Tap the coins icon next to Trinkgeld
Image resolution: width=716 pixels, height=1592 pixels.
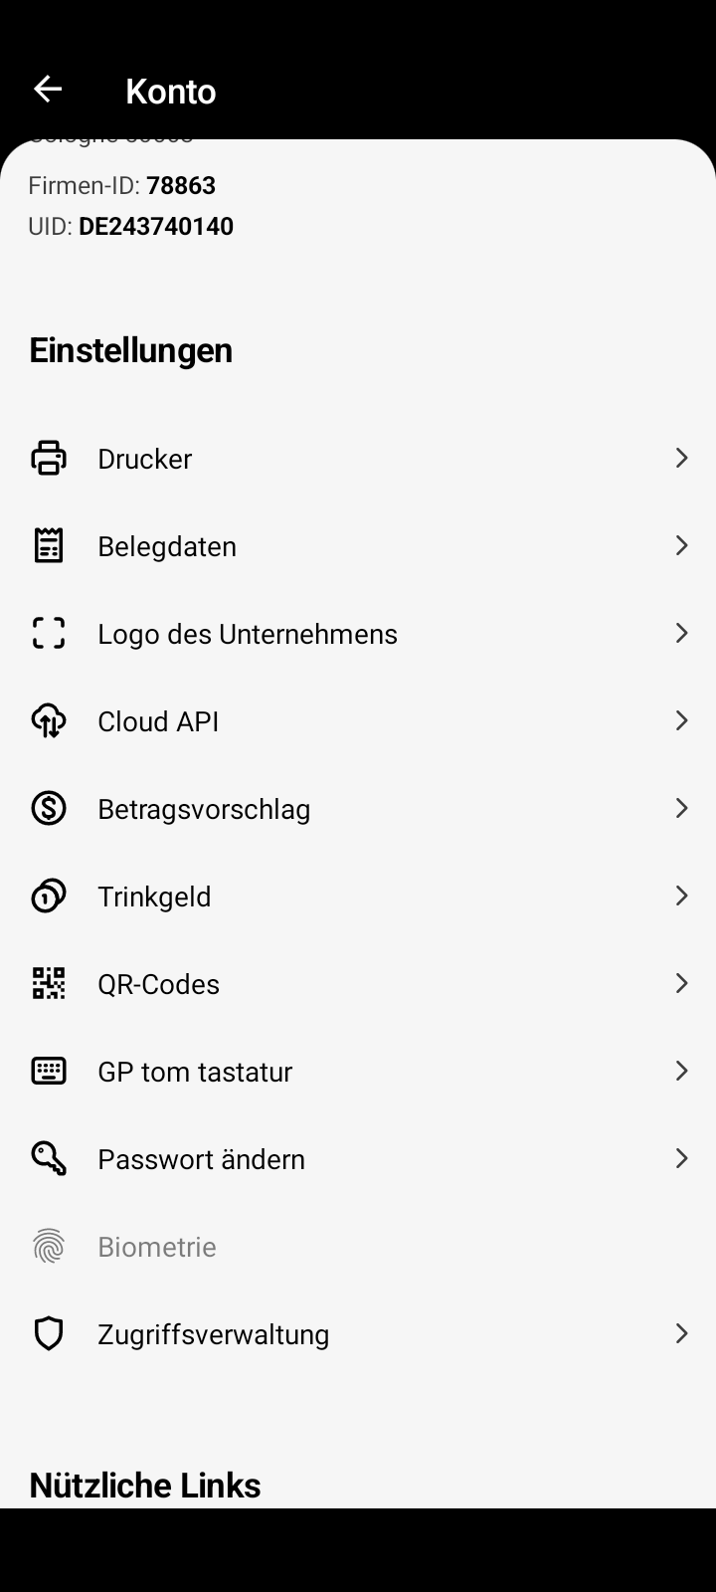click(x=49, y=895)
